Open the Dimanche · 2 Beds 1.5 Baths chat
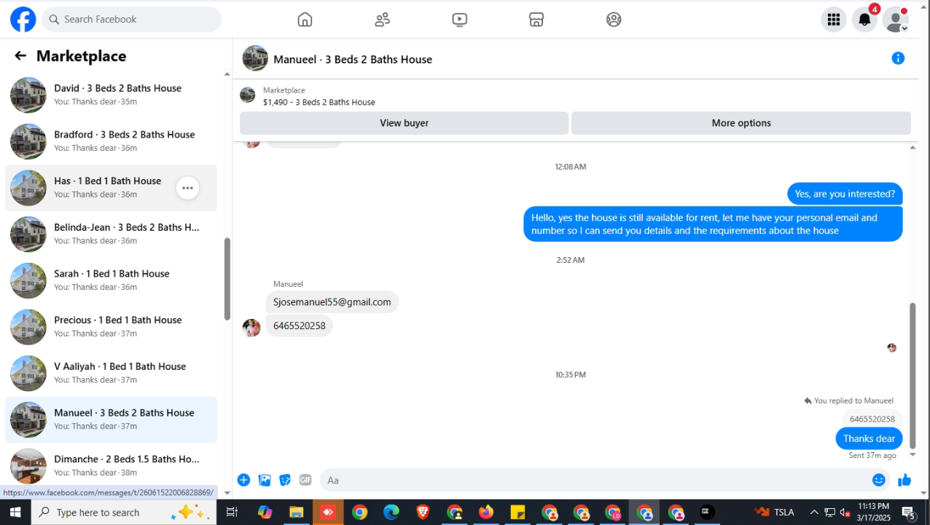 coord(111,466)
